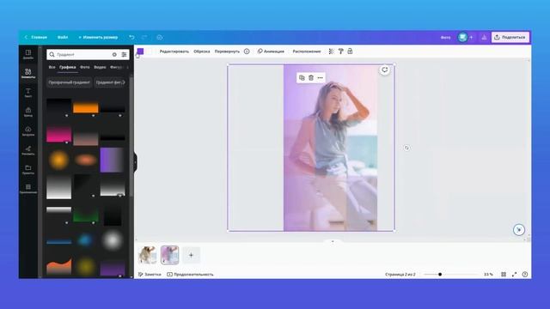Delete the selected element with trash icon
Viewport: 550px width, 309px height.
pyautogui.click(x=311, y=78)
